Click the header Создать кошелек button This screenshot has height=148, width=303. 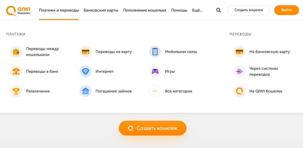coord(249,10)
